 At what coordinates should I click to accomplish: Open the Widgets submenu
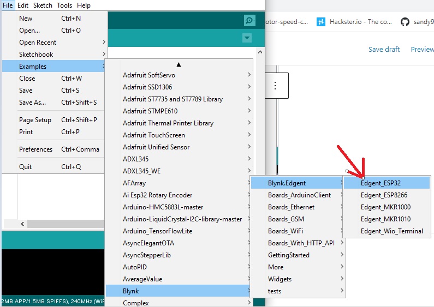point(298,279)
